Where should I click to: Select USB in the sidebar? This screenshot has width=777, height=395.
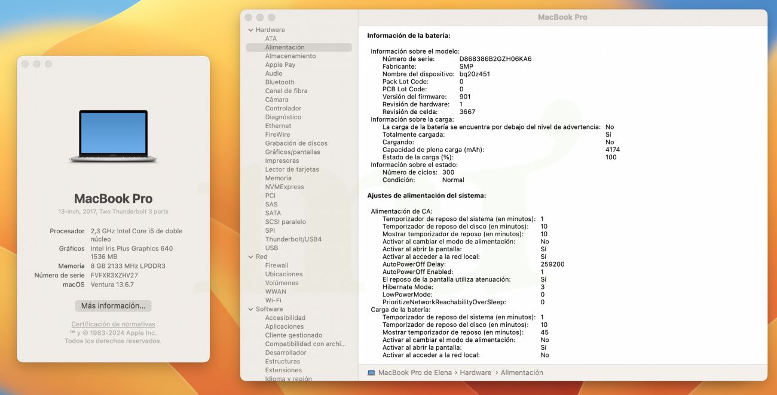pos(271,248)
